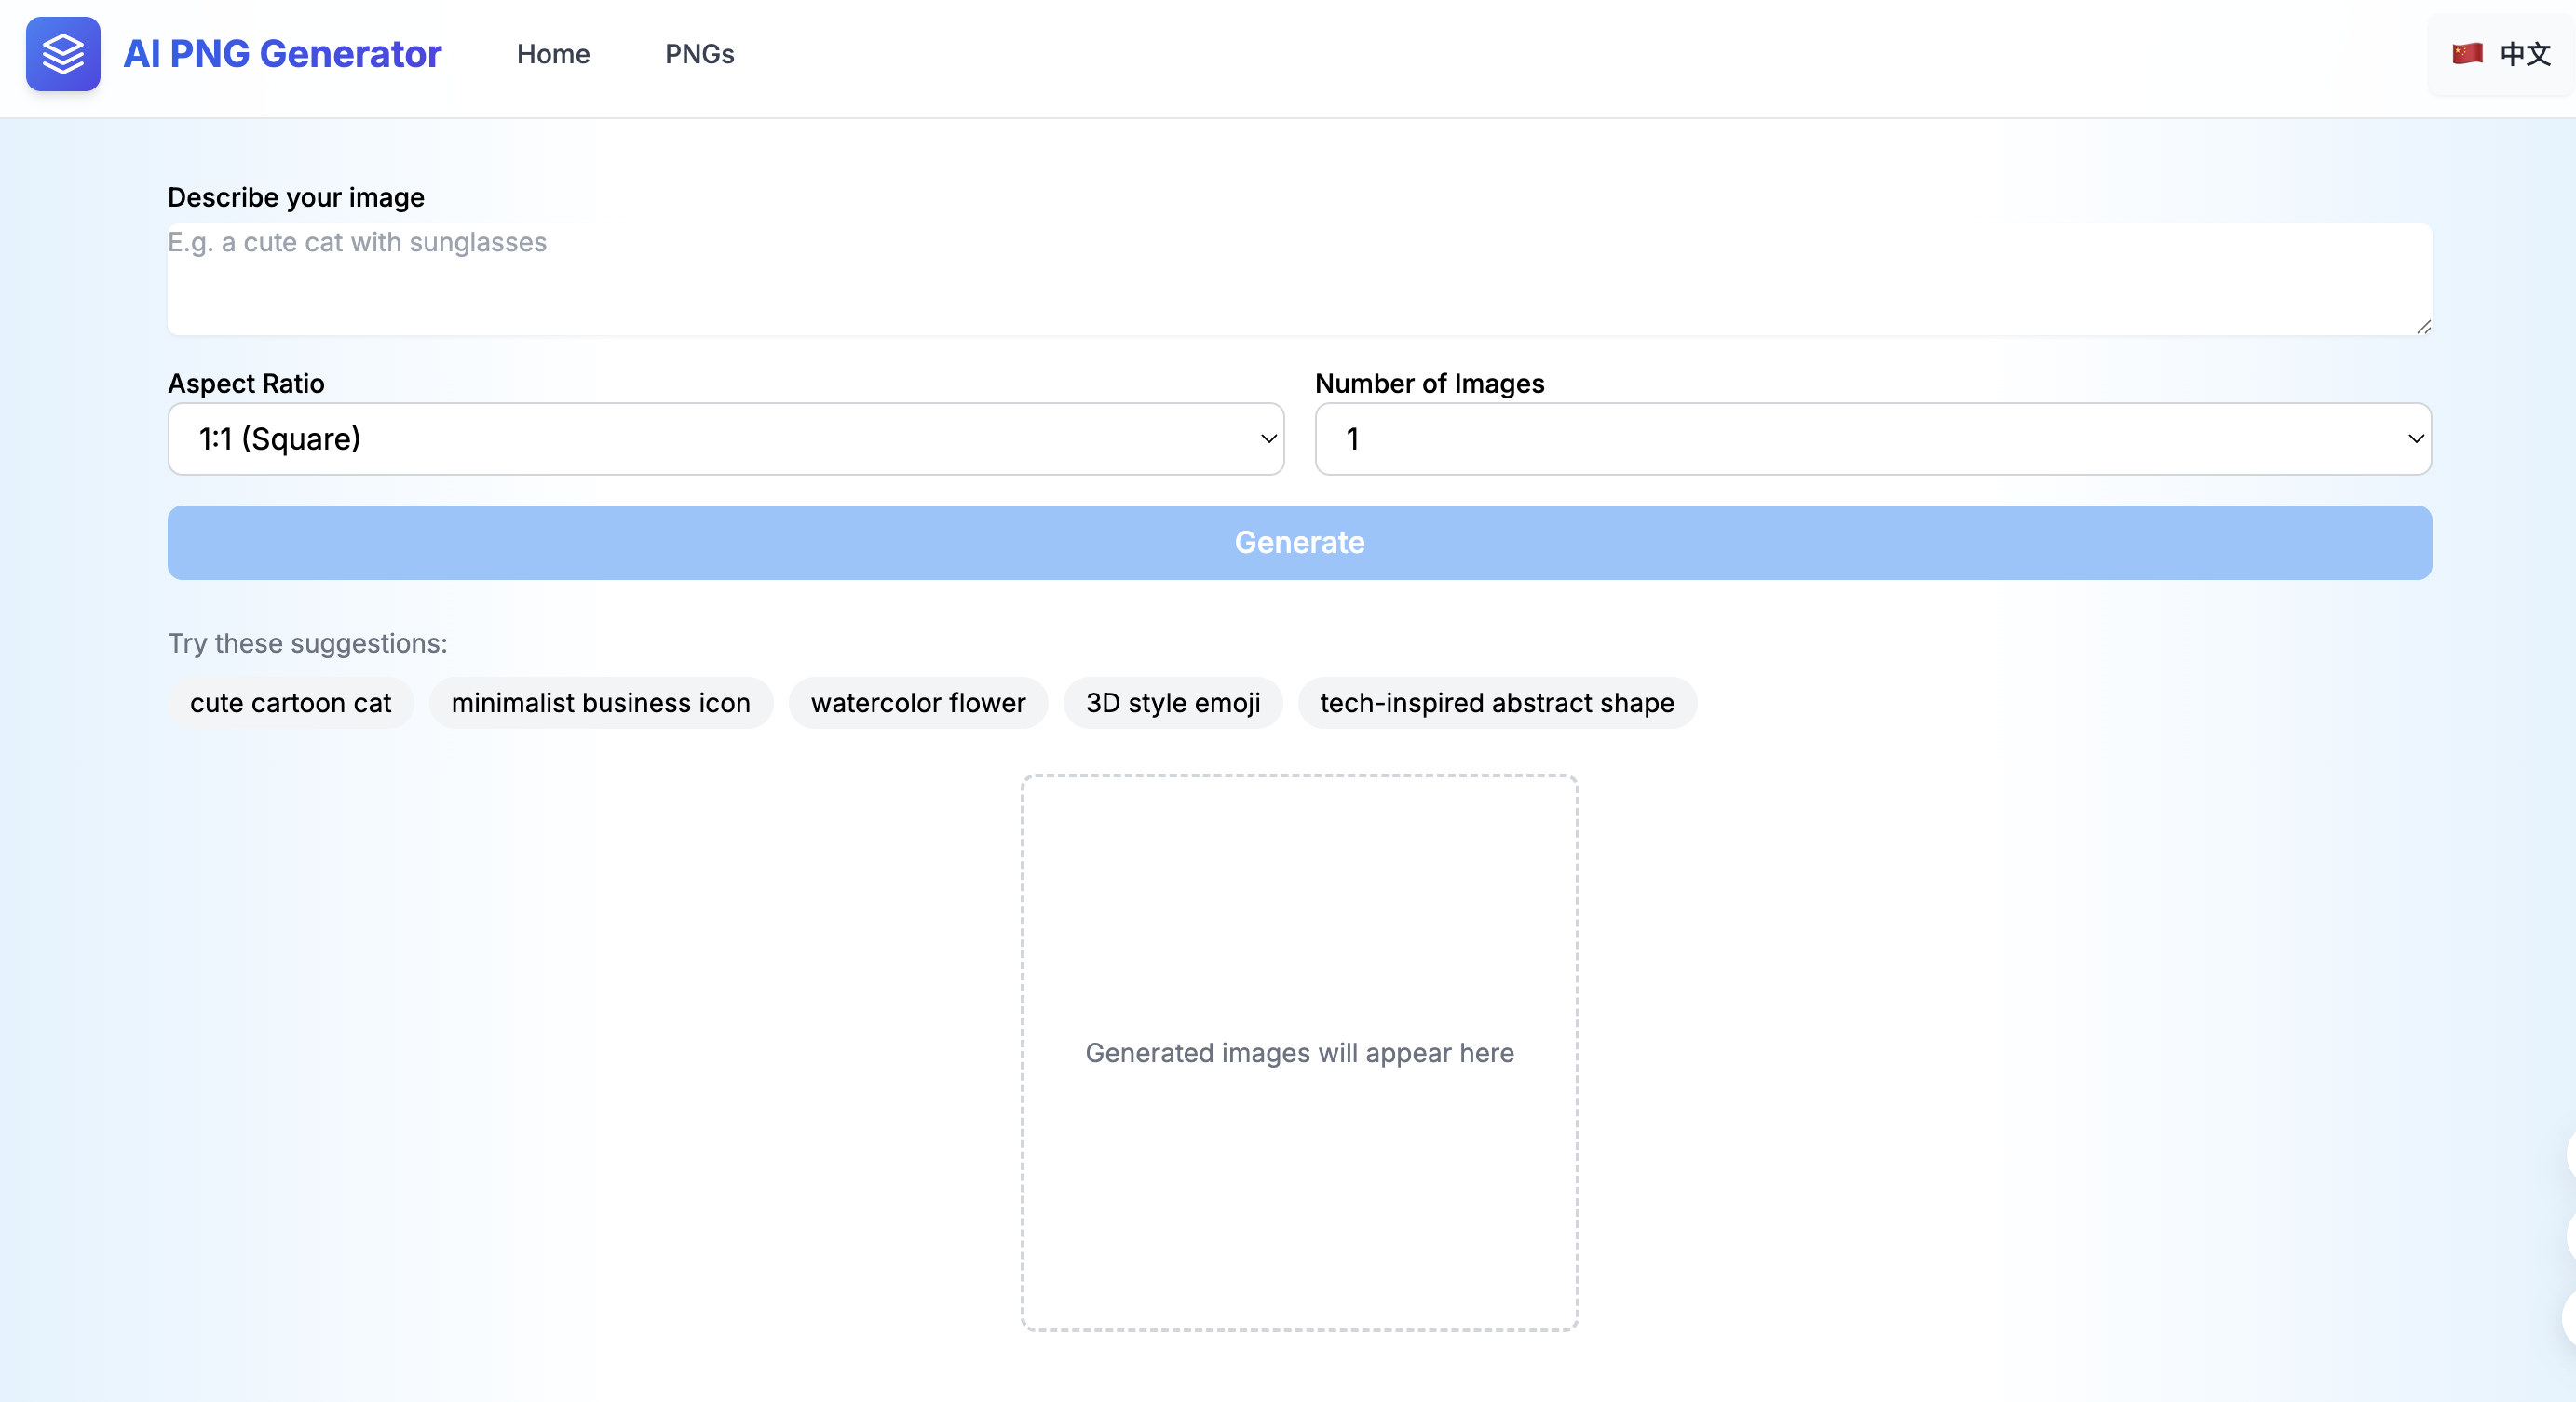
Task: Pick the '3D style emoji' suggestion
Action: point(1173,703)
